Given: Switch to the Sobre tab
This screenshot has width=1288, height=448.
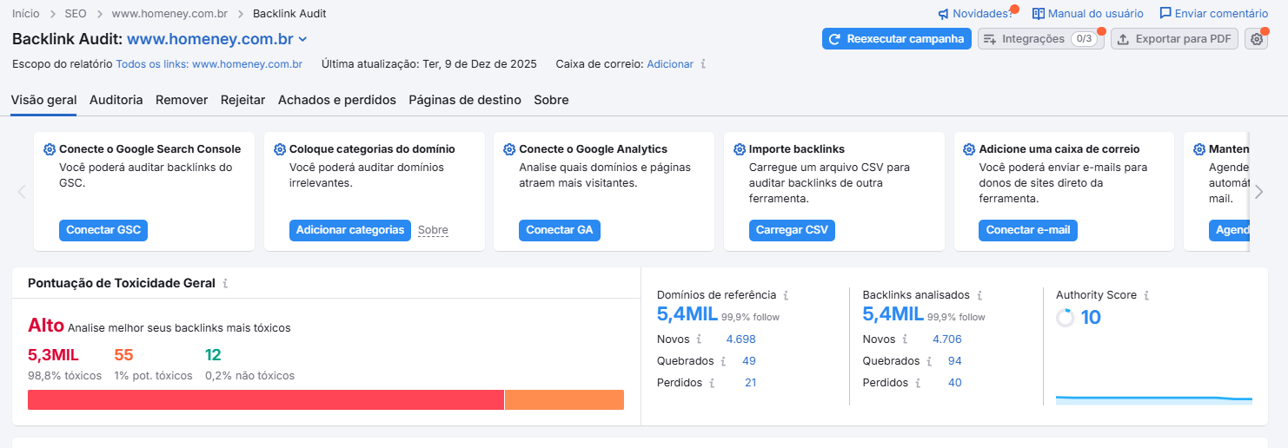Looking at the screenshot, I should click(x=551, y=100).
